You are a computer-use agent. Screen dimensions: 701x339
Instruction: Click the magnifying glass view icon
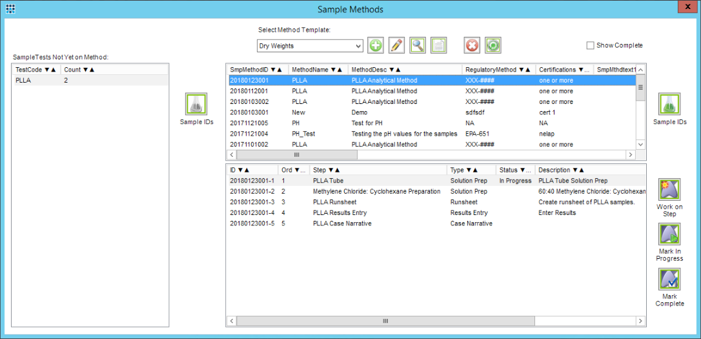pyautogui.click(x=418, y=46)
